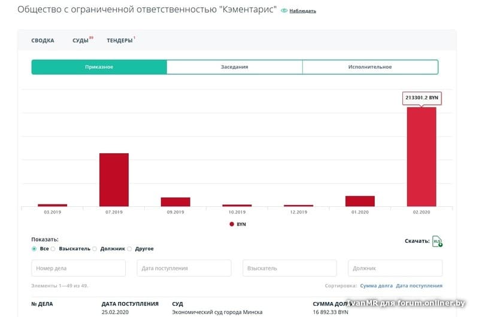The image size is (479, 317).
Task: Sort by Сумма долга
Action: tap(377, 286)
